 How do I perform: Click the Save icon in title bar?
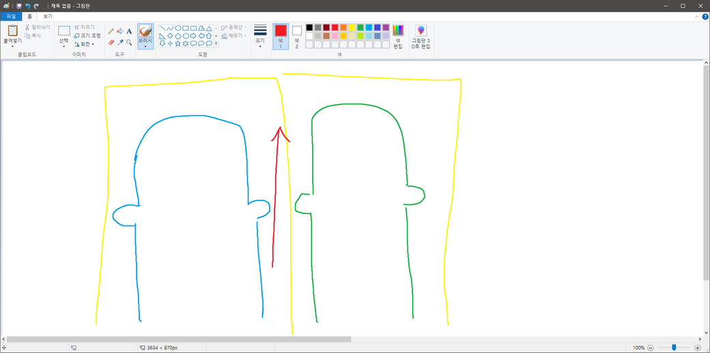pos(19,5)
